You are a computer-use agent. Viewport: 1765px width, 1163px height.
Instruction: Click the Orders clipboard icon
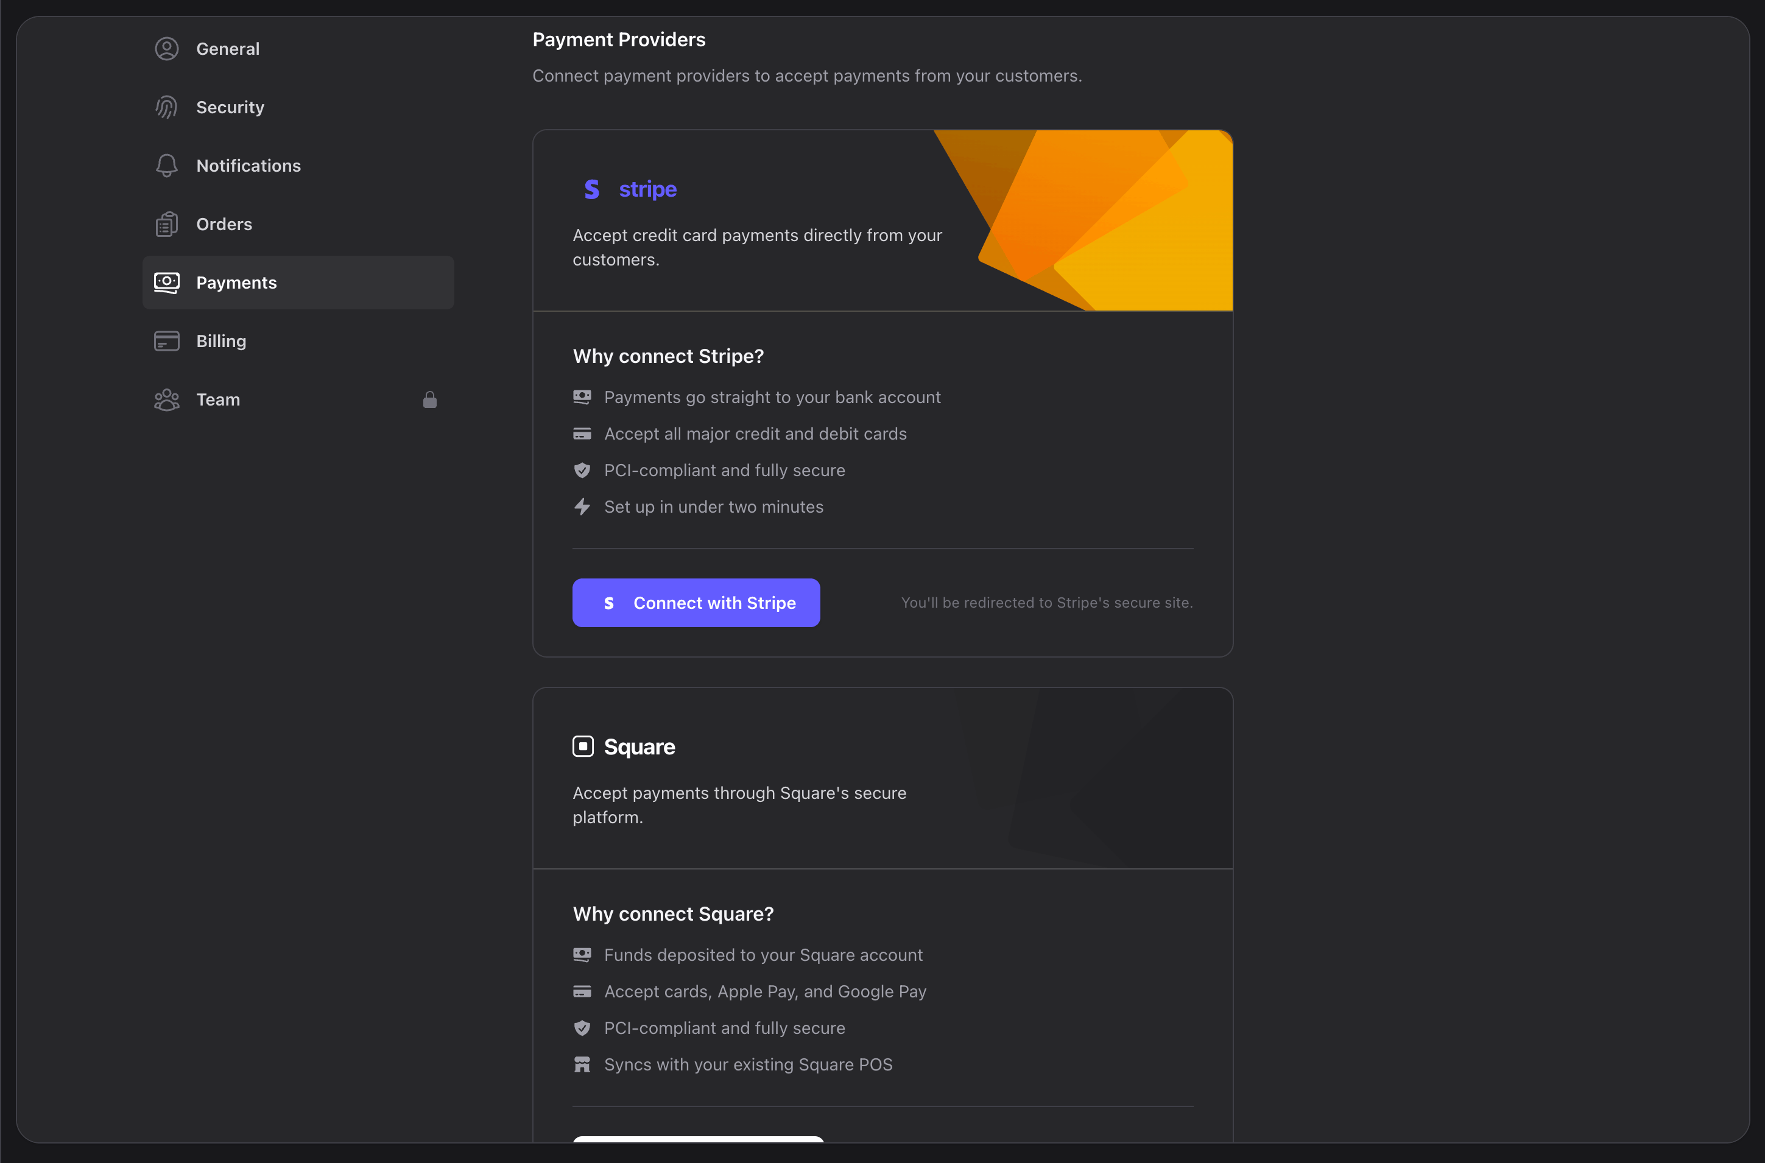point(166,223)
